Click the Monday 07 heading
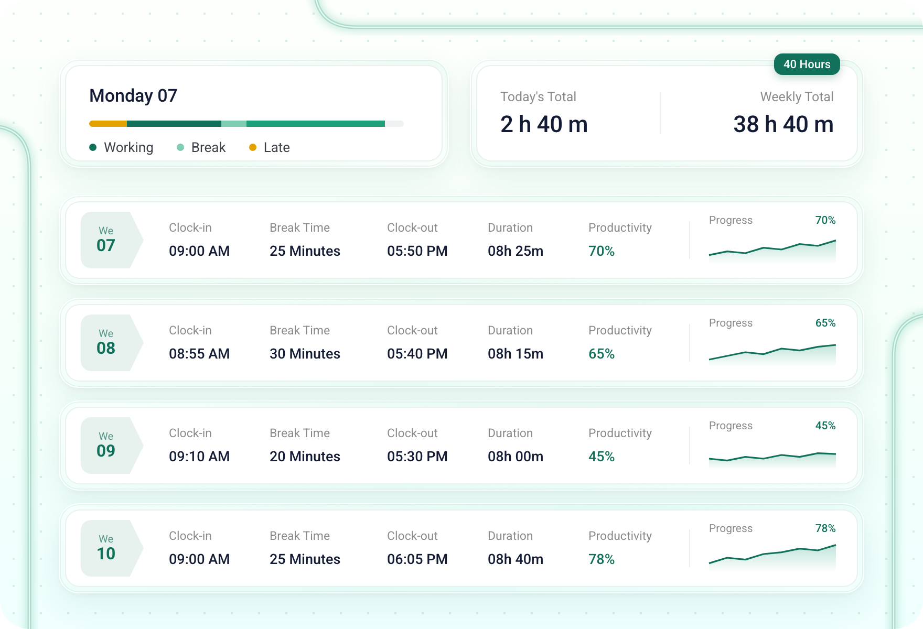The image size is (923, 629). (133, 96)
